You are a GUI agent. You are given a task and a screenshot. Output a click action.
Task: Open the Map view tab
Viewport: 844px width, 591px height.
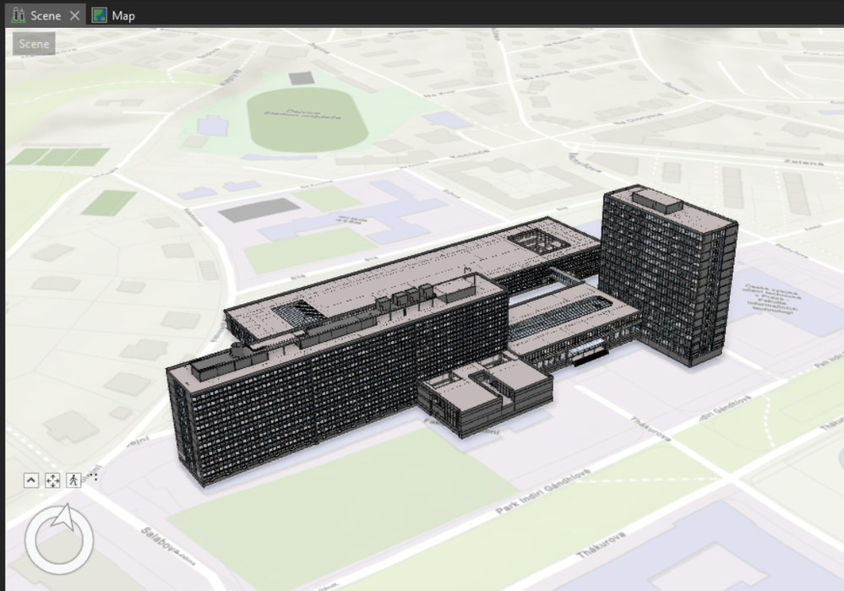pyautogui.click(x=113, y=15)
